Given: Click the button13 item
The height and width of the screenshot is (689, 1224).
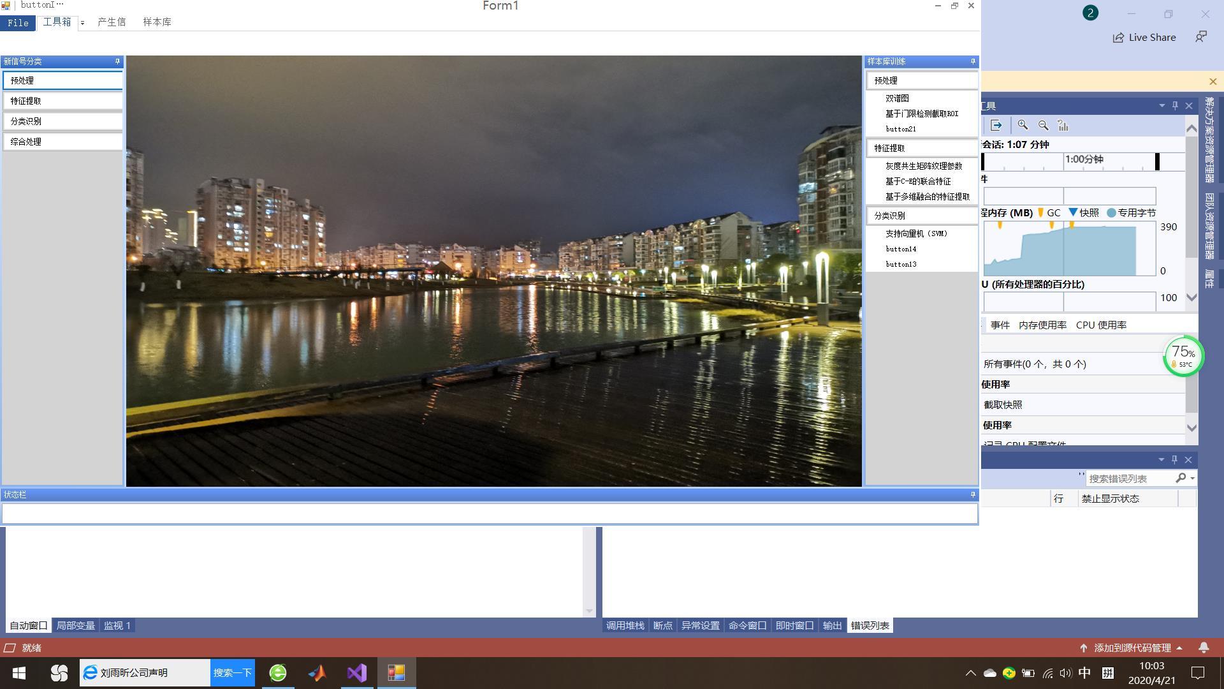Looking at the screenshot, I should (901, 264).
